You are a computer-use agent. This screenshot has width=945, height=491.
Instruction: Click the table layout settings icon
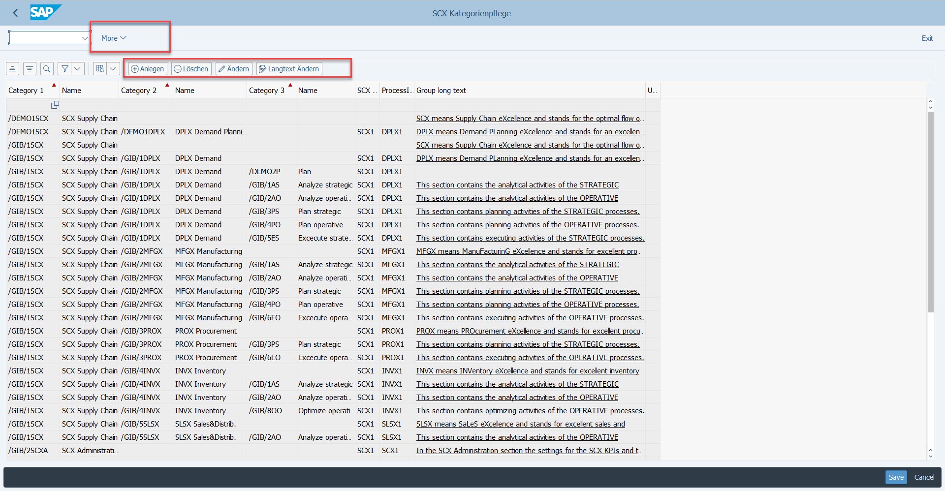coord(100,69)
